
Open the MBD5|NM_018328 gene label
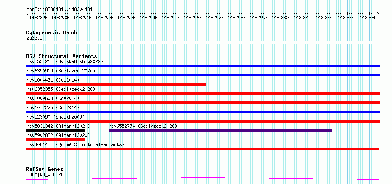point(45,174)
